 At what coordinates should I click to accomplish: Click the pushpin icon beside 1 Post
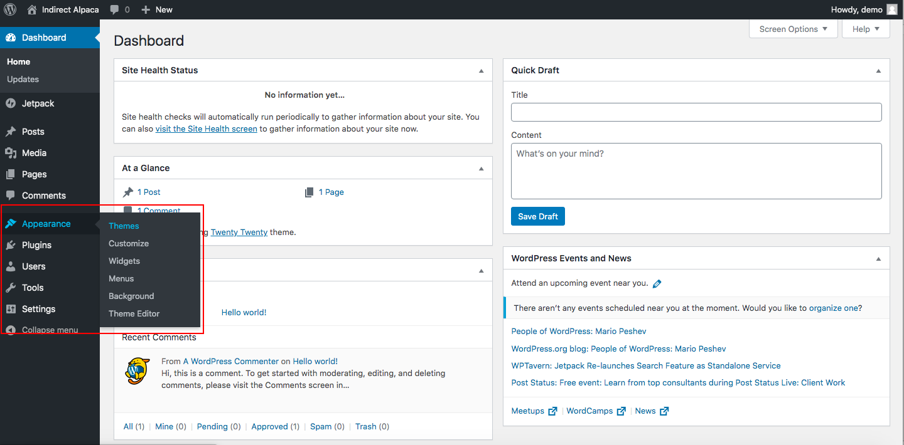tap(128, 192)
